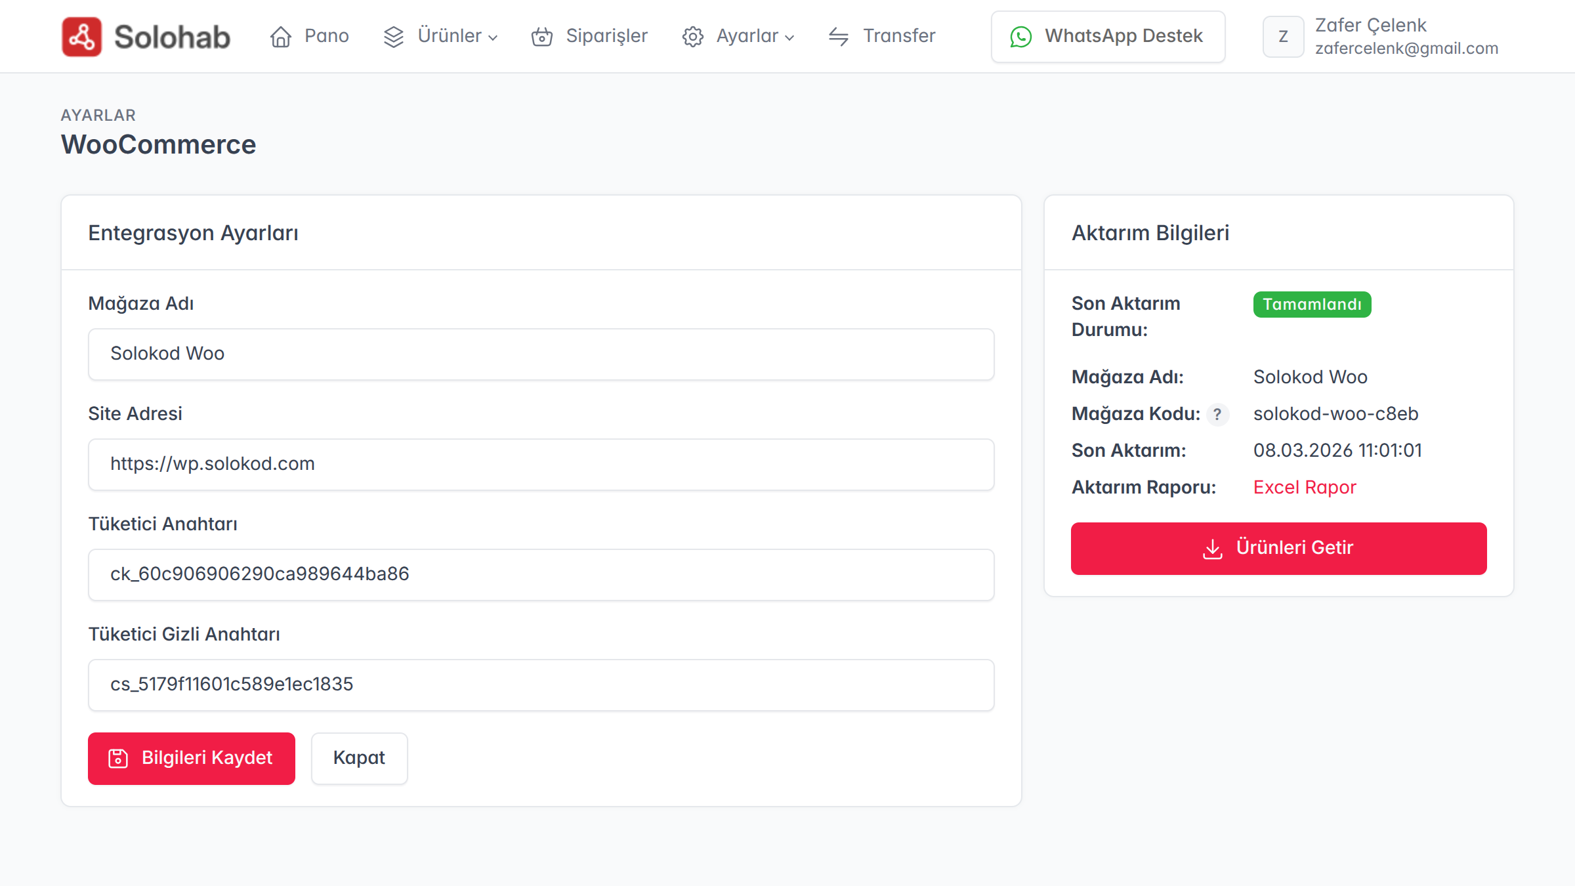Click the Pano home icon
The width and height of the screenshot is (1575, 886).
pyautogui.click(x=281, y=37)
